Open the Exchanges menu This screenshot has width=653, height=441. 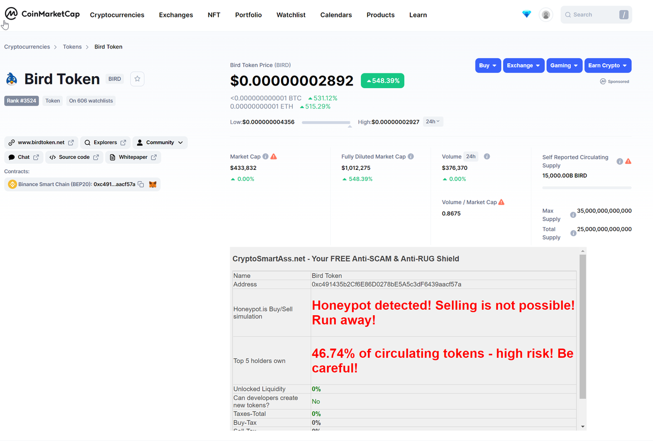click(176, 15)
